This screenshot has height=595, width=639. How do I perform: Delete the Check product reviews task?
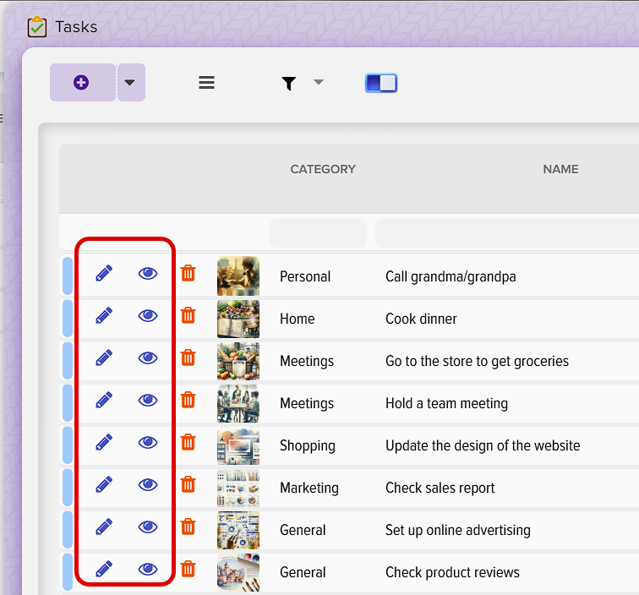pyautogui.click(x=188, y=569)
